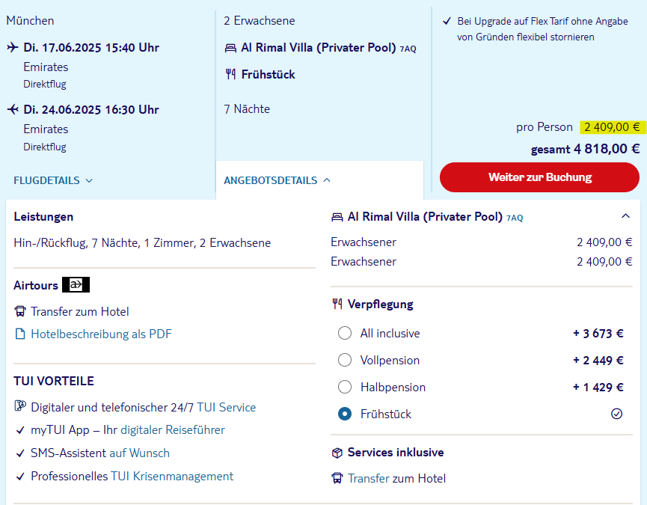Open the digitaler Reiseführer link
Viewport: 647px width, 505px height.
click(x=173, y=430)
